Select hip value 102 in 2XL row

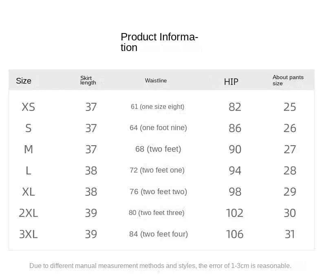(235, 213)
